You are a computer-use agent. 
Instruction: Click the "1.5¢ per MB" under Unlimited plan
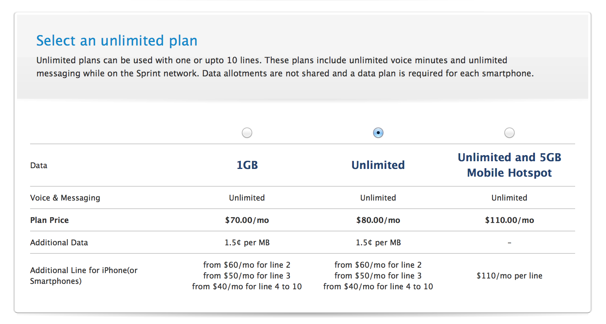(x=378, y=243)
